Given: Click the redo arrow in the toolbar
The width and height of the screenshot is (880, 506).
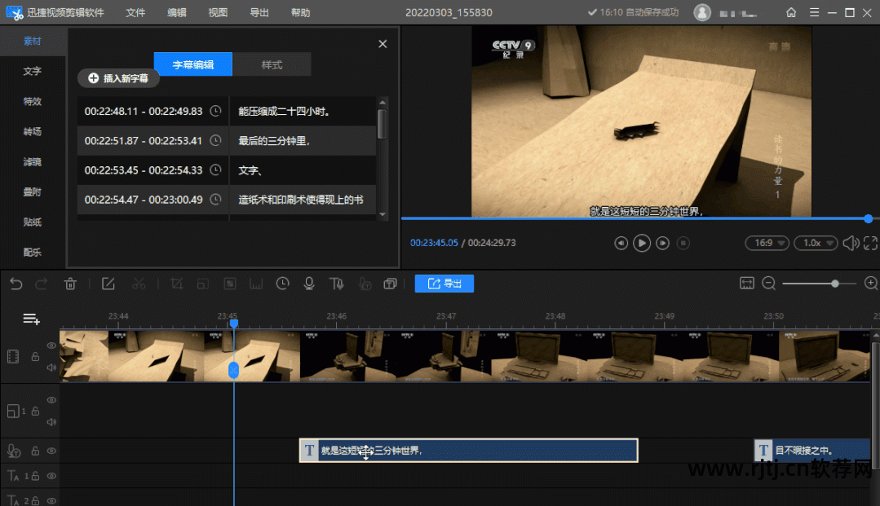Looking at the screenshot, I should 41,284.
